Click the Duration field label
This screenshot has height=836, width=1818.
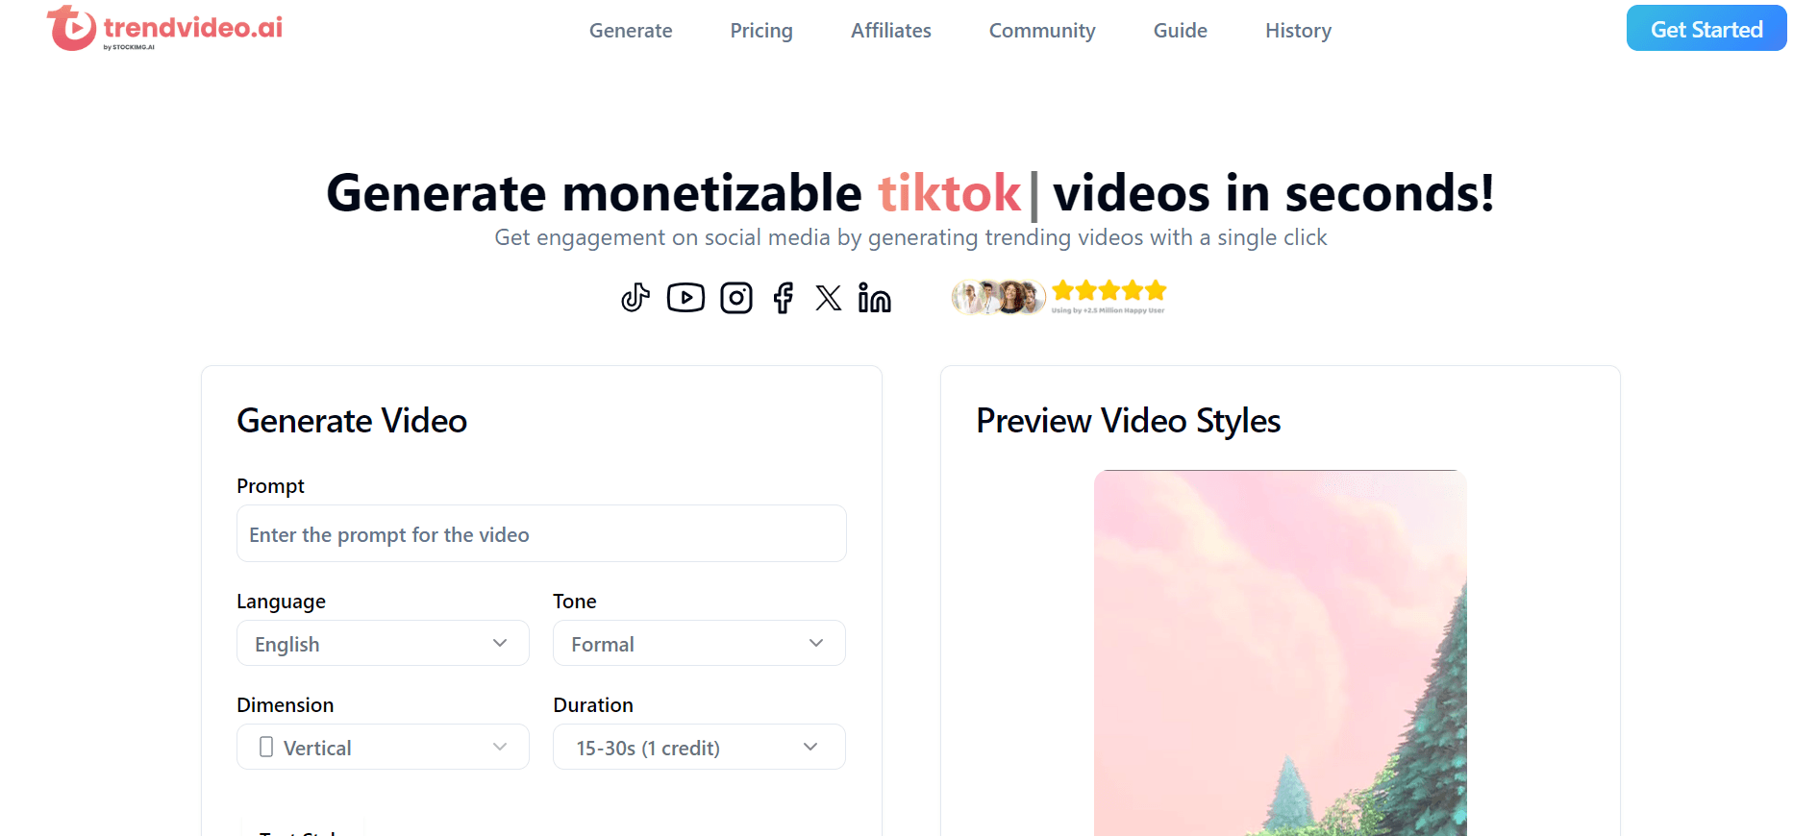(593, 705)
